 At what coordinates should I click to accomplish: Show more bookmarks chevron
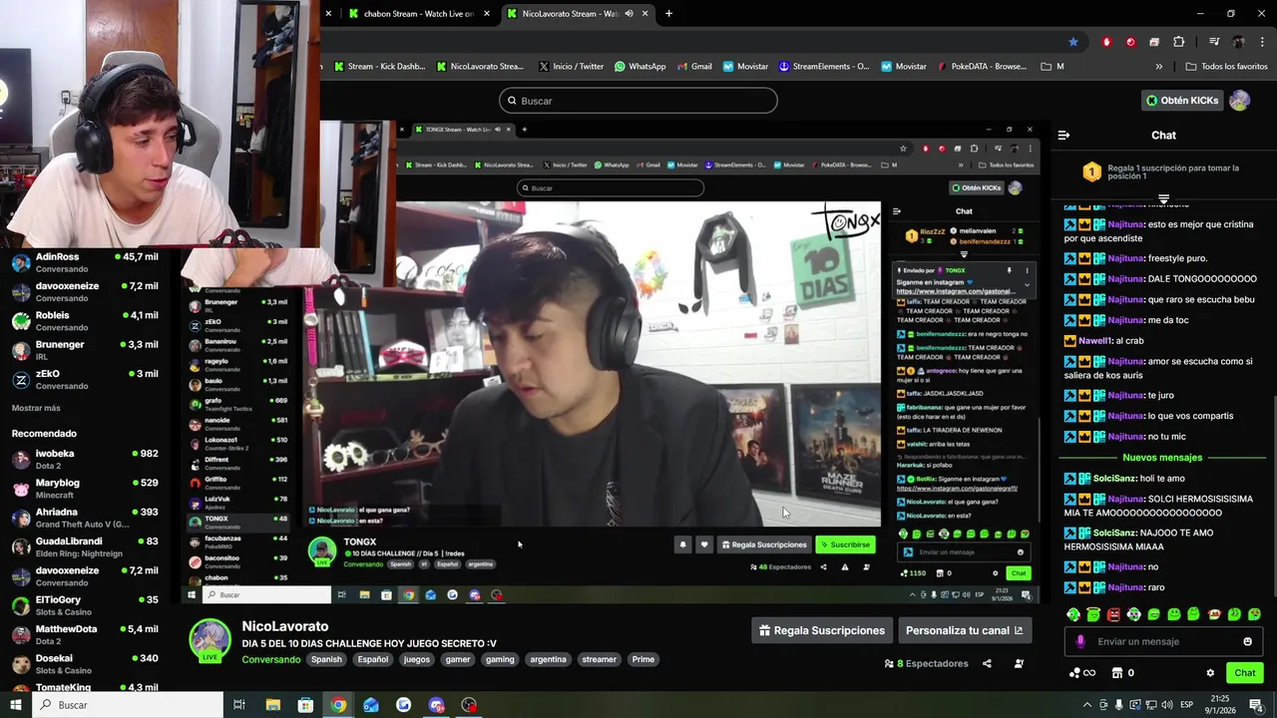1158,67
